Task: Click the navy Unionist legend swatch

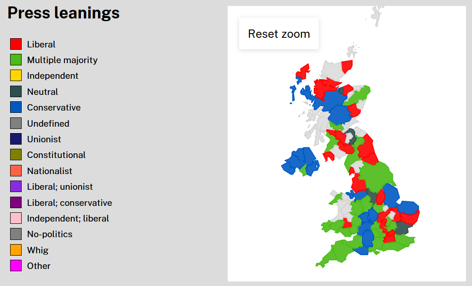Action: coord(16,139)
